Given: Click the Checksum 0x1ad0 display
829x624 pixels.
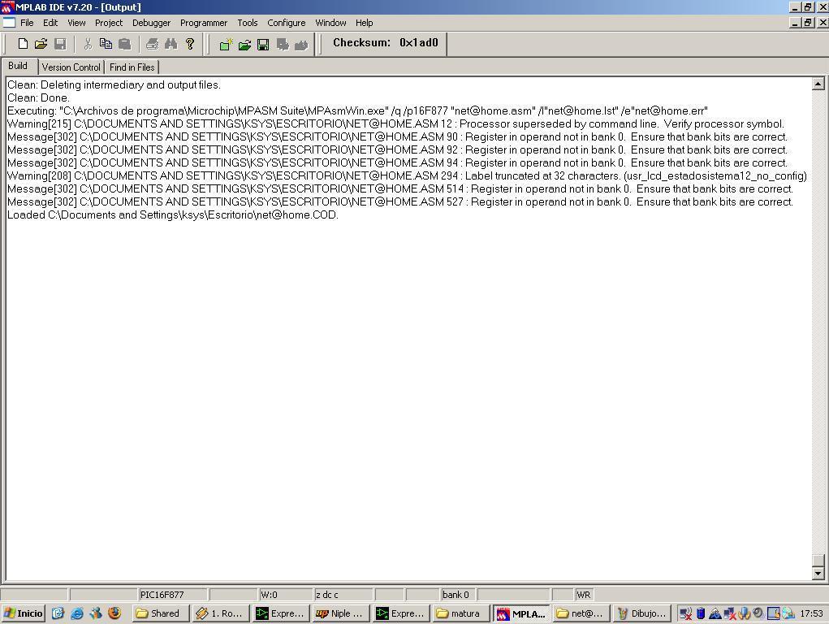Looking at the screenshot, I should tap(386, 43).
